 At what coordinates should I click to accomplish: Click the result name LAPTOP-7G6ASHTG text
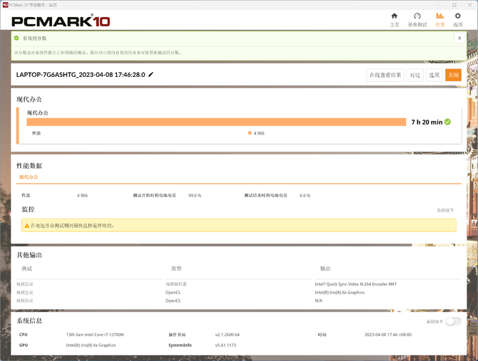click(81, 75)
